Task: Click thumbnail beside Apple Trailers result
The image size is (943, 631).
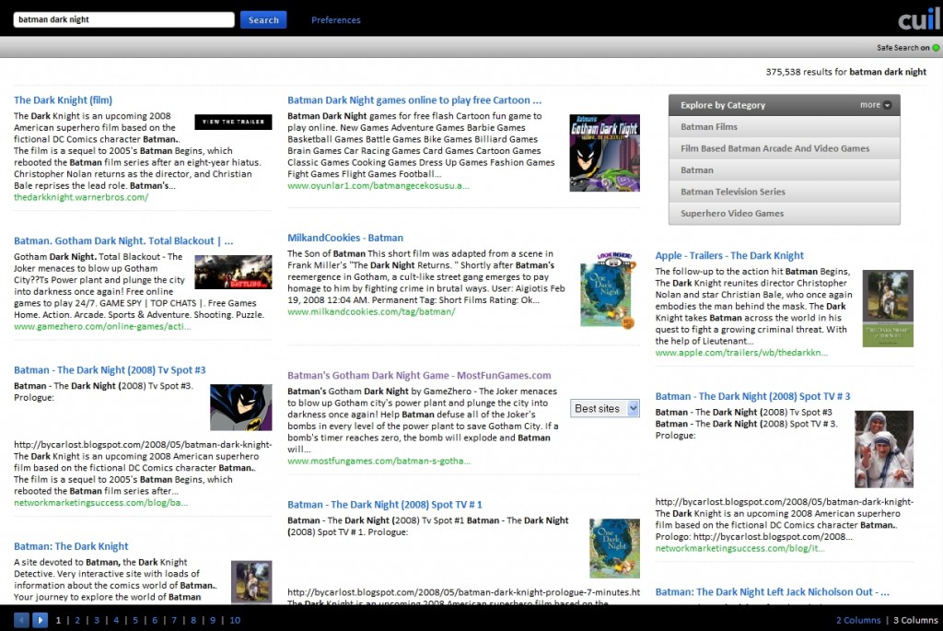Action: (x=888, y=309)
